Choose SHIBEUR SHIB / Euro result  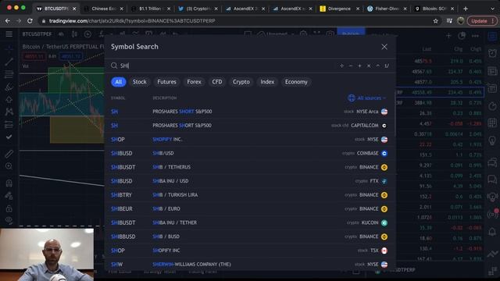249,209
